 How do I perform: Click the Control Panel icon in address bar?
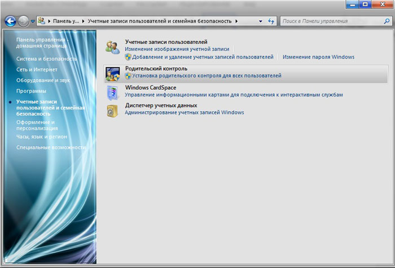click(41, 21)
